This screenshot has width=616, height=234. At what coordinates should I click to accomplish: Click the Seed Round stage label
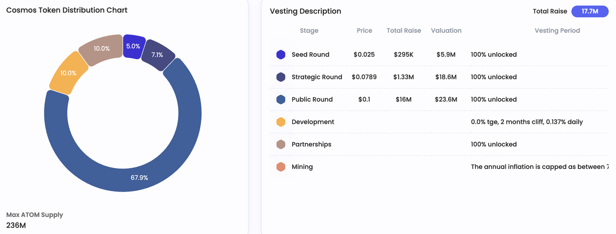click(310, 54)
